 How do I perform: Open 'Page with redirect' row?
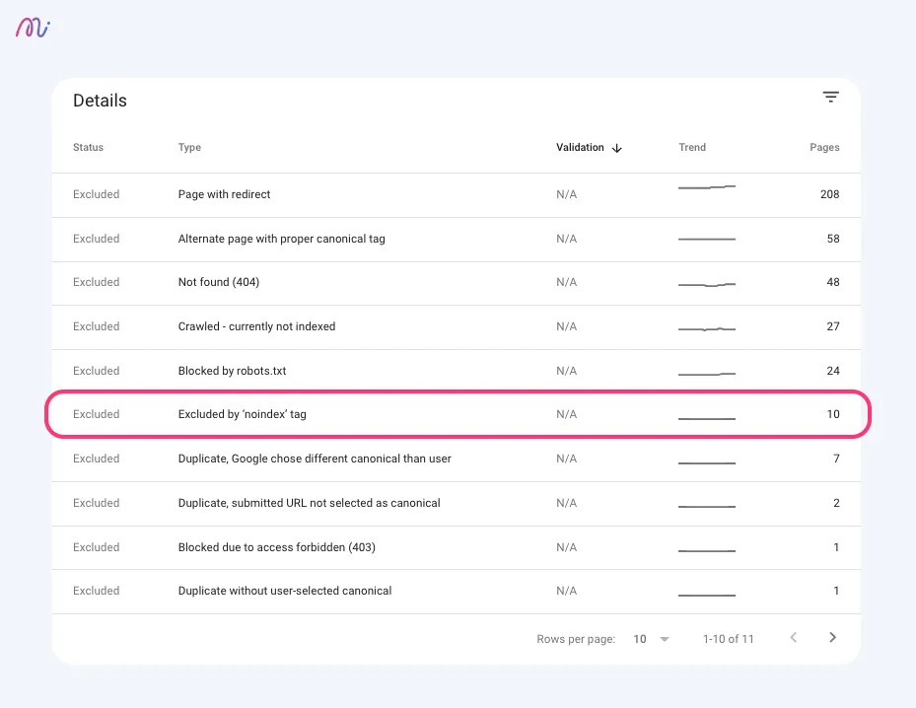(x=457, y=195)
